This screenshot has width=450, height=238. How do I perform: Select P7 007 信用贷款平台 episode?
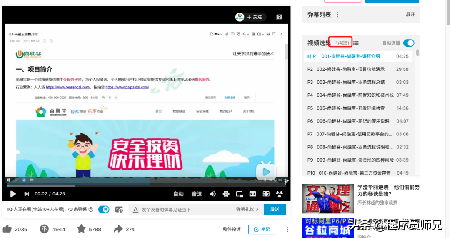(x=358, y=134)
